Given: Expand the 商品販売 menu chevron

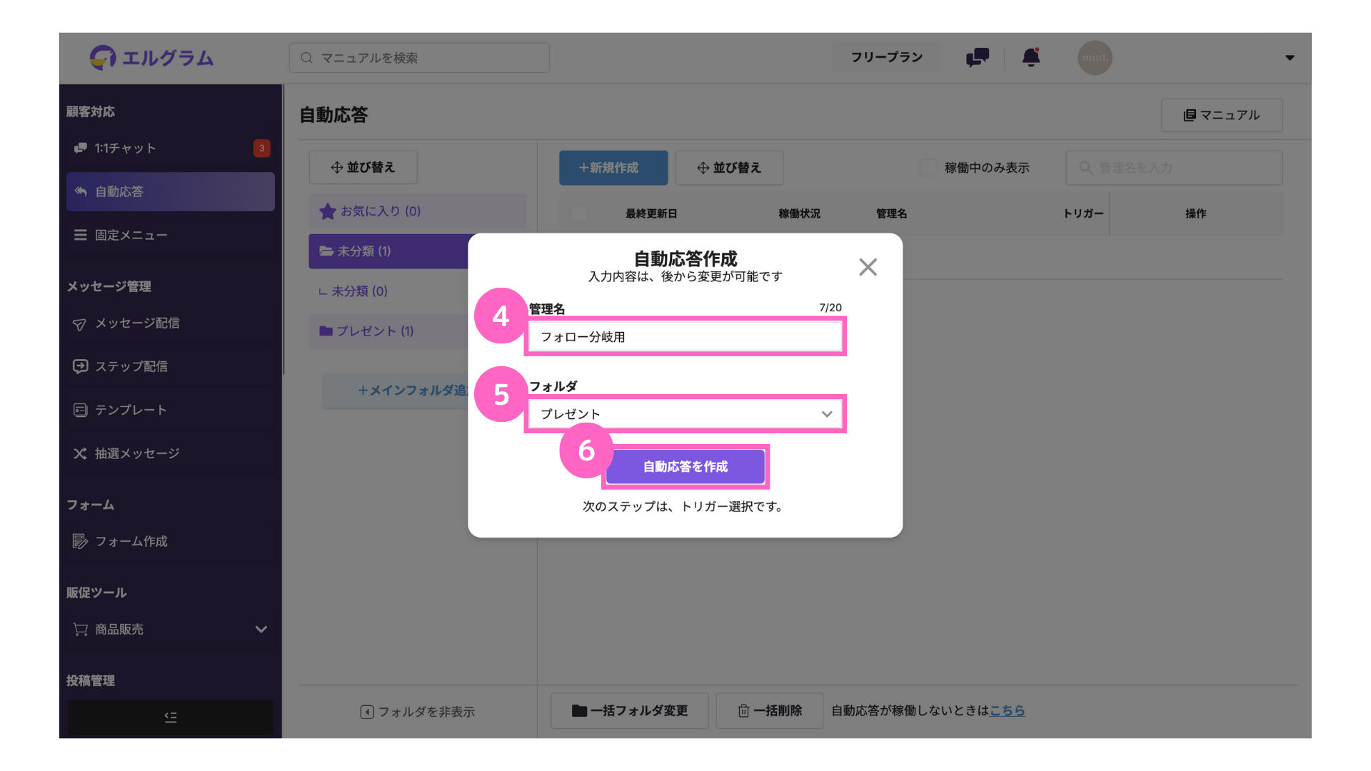Looking at the screenshot, I should (x=261, y=629).
